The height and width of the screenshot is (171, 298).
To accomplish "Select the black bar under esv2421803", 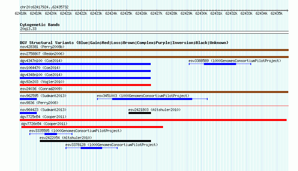I will pos(140,113).
